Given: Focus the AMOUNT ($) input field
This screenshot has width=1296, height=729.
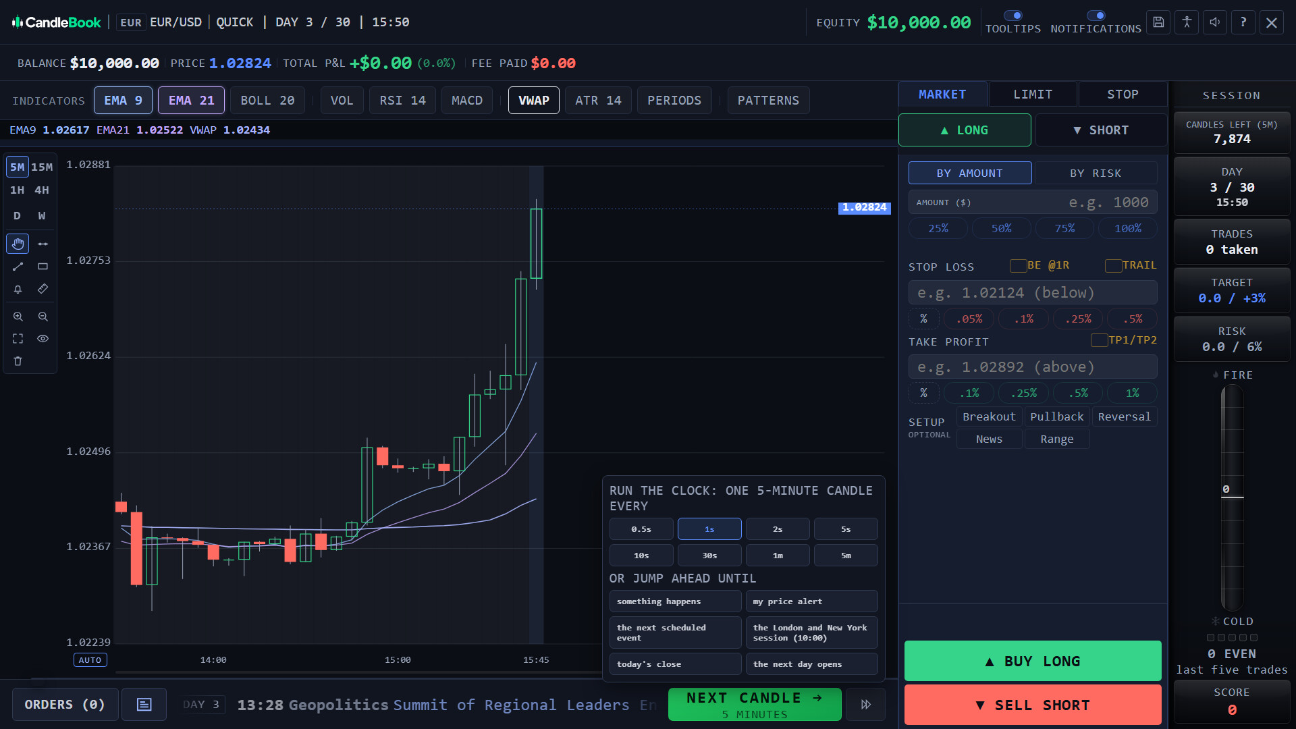Looking at the screenshot, I should [1033, 202].
